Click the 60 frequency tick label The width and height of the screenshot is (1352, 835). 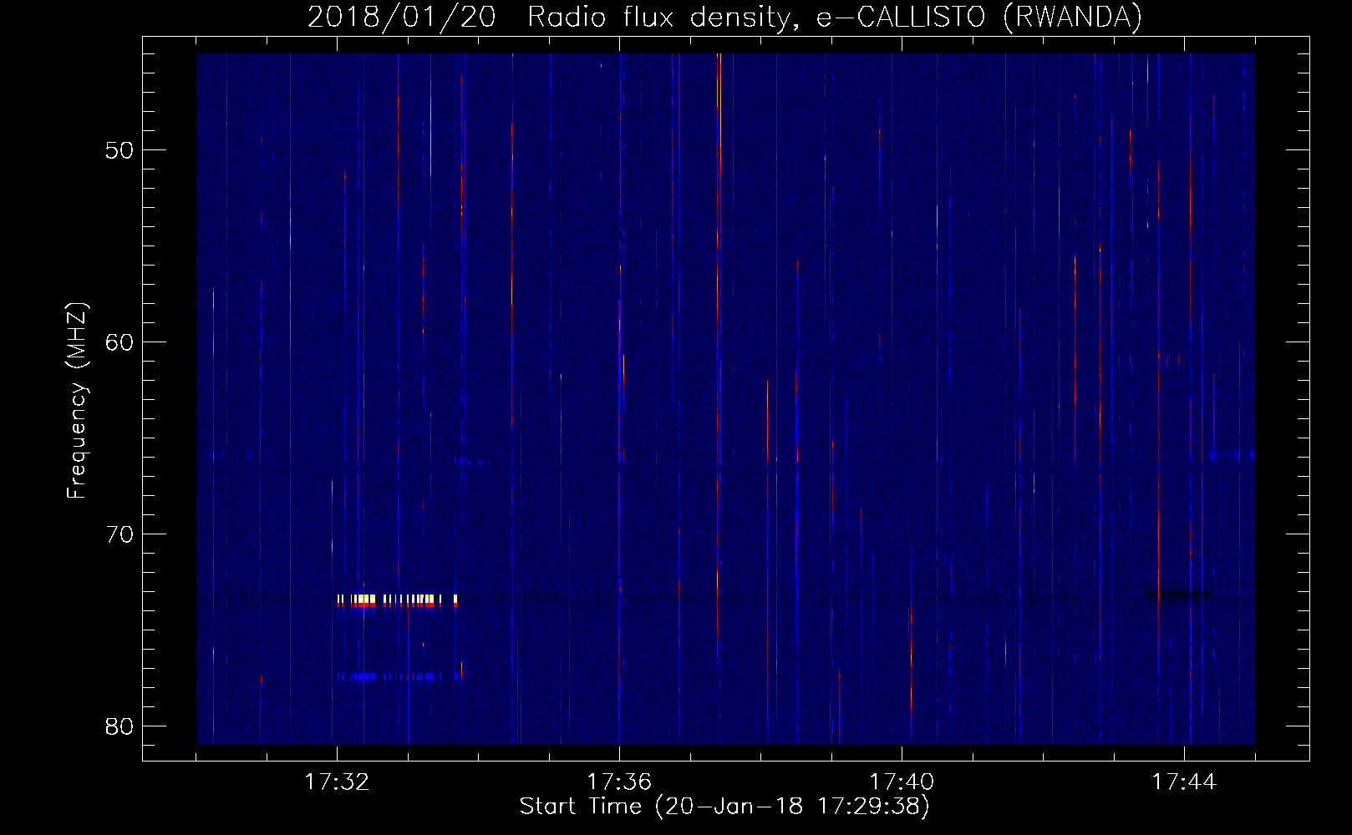[118, 342]
